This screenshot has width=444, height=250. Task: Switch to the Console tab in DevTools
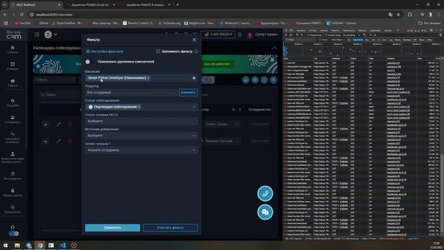tap(313, 31)
